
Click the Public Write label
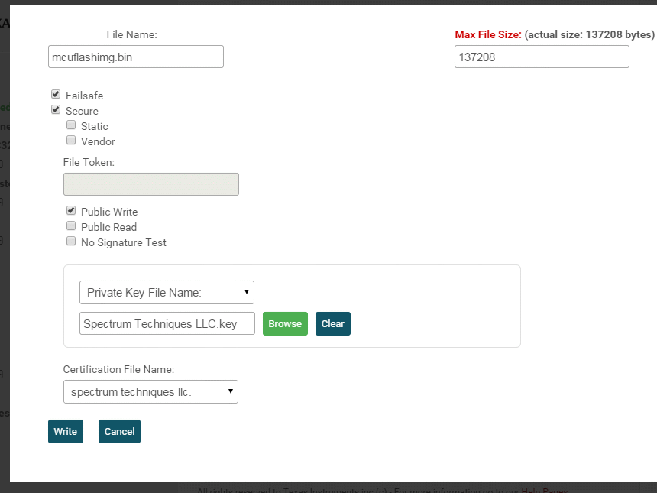pyautogui.click(x=109, y=212)
